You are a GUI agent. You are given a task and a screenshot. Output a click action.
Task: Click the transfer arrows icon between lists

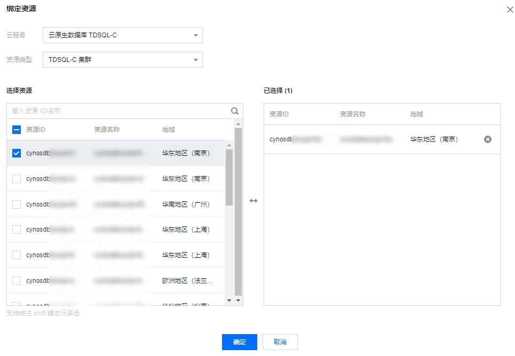pyautogui.click(x=253, y=201)
